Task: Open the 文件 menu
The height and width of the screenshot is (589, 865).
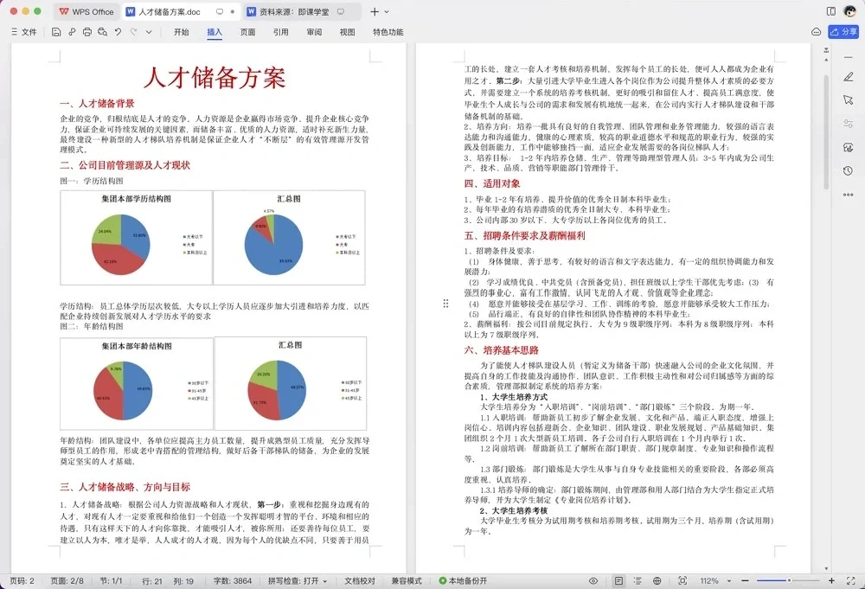Action: [x=23, y=32]
